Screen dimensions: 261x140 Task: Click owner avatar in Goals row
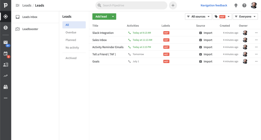pos(245,61)
